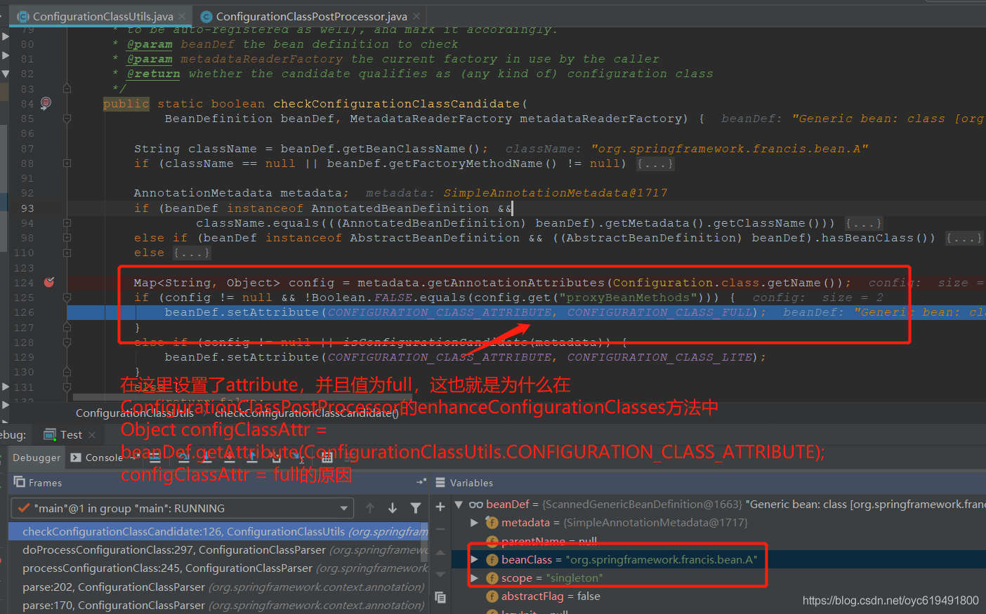Screen dimensions: 986x614
Task: Select frame parse:170 ConfigurationClassParser
Action: (x=218, y=605)
